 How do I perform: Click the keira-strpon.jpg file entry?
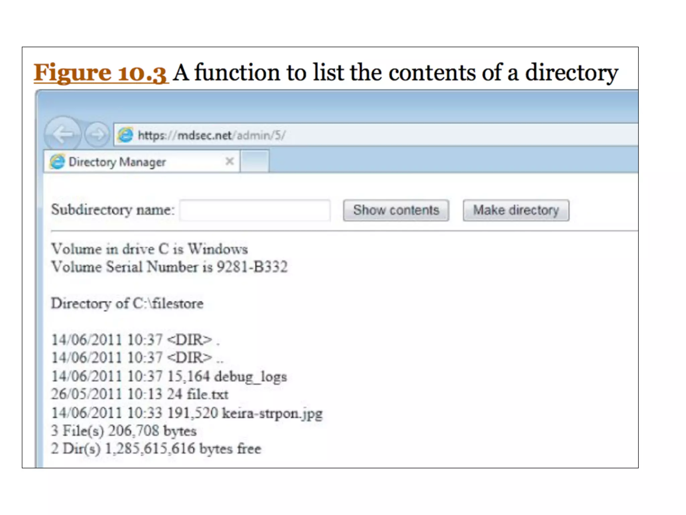pyautogui.click(x=272, y=413)
